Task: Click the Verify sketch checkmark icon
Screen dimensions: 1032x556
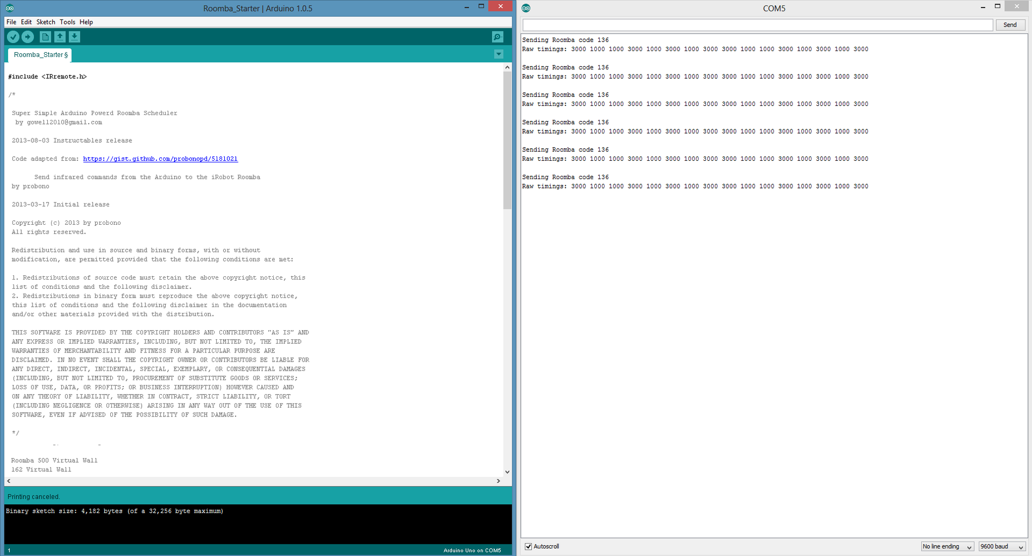Action: click(x=13, y=37)
